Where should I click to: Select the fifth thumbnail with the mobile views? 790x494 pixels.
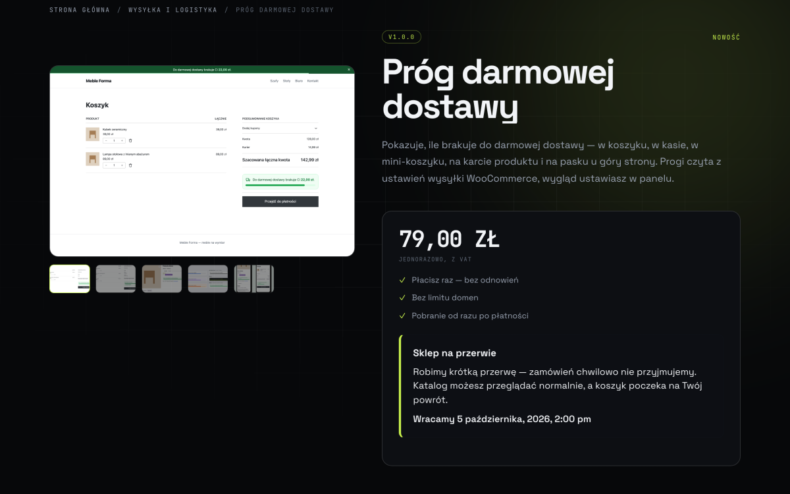coord(254,279)
